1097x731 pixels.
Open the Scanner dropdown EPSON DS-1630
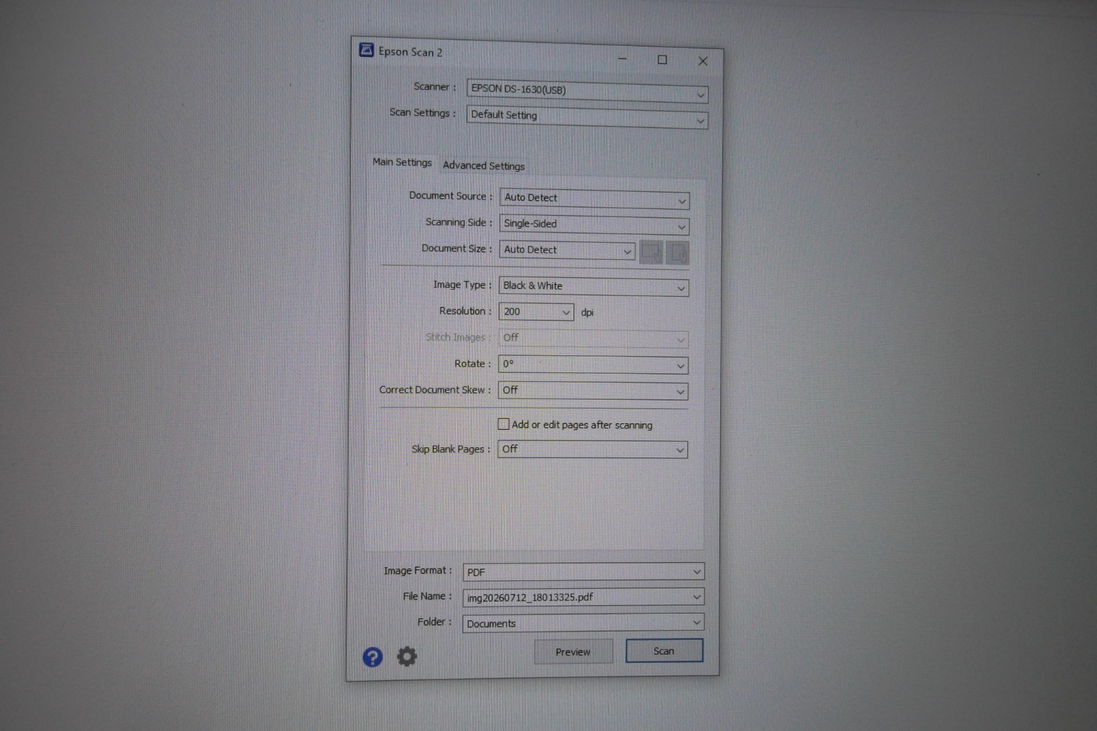(588, 91)
